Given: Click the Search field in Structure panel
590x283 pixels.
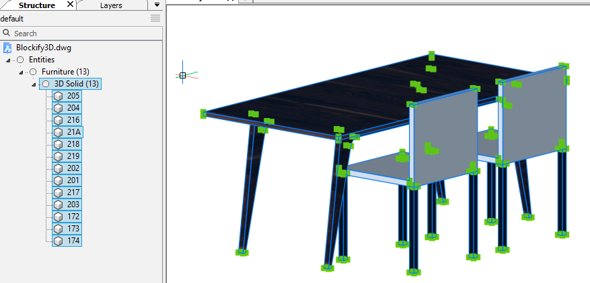Looking at the screenshot, I should [x=81, y=33].
